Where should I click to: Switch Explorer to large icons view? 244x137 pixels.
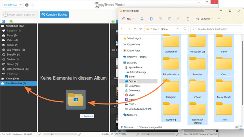tap(241, 127)
